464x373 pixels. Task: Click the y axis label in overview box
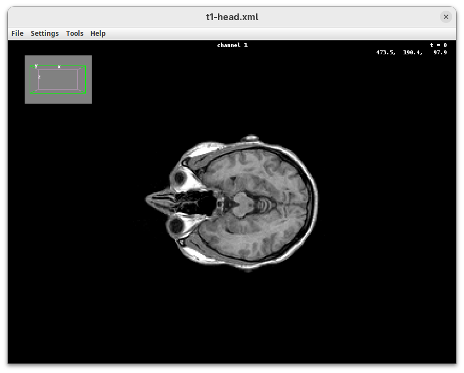(x=36, y=66)
